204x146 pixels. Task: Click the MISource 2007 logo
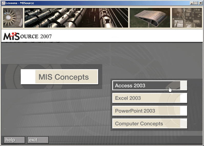point(27,36)
